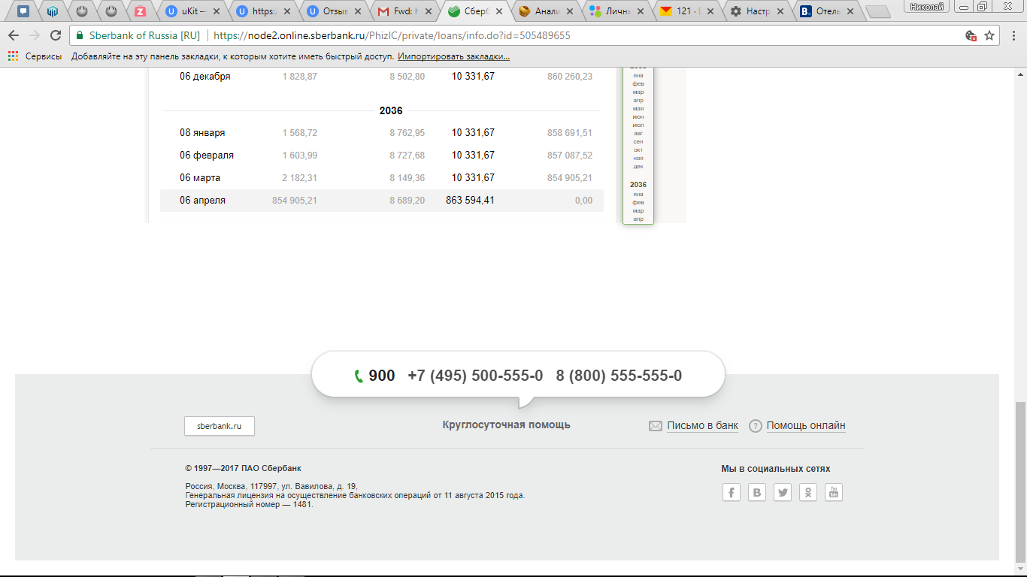
Task: Click the question mark icon beside Помощь онлайн
Action: (x=756, y=426)
